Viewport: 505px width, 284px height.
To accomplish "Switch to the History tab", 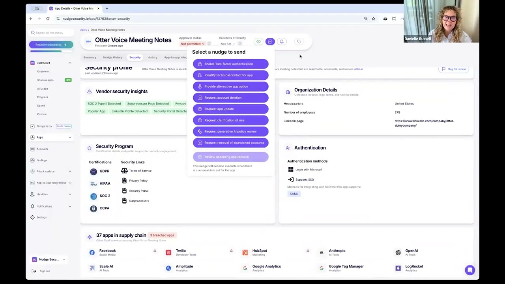I will tap(152, 58).
